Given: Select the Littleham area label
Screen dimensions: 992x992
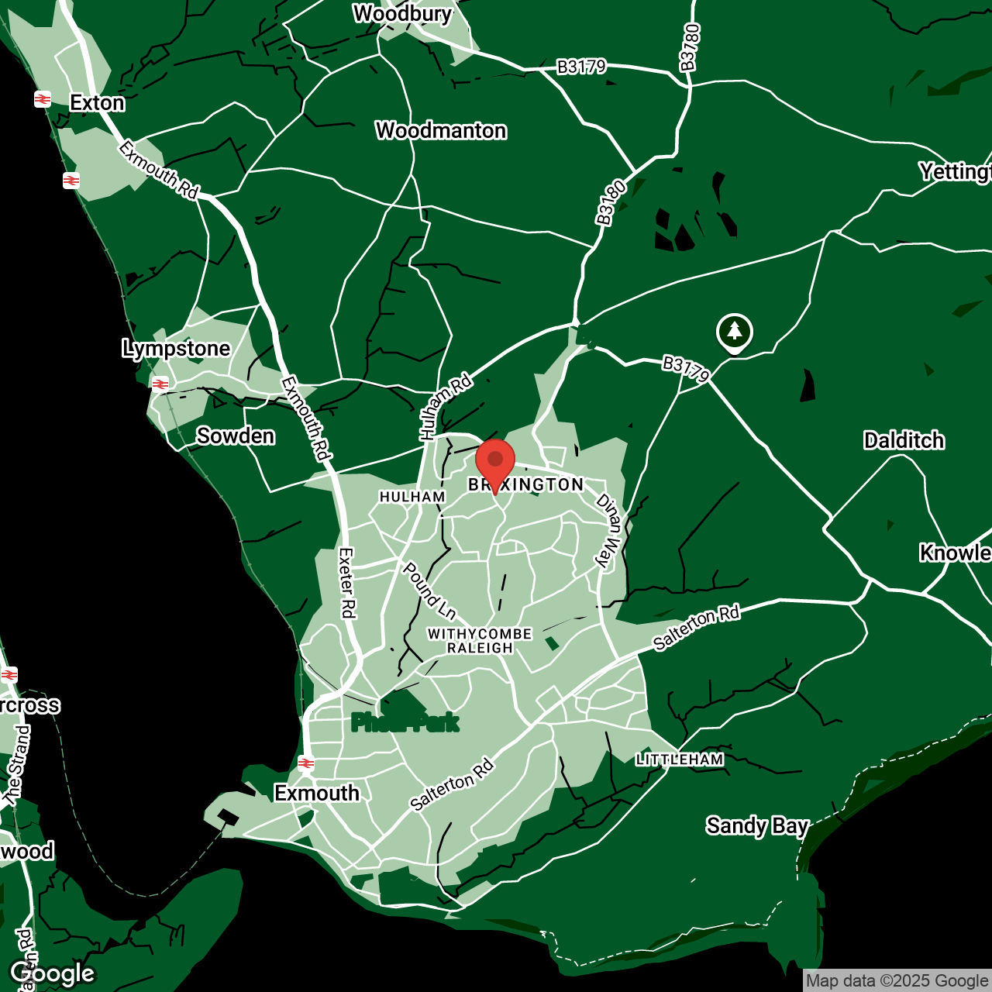Looking at the screenshot, I should [680, 759].
